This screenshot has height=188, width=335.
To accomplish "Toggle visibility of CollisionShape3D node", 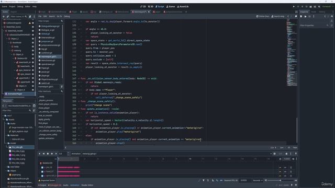I will (33, 23).
